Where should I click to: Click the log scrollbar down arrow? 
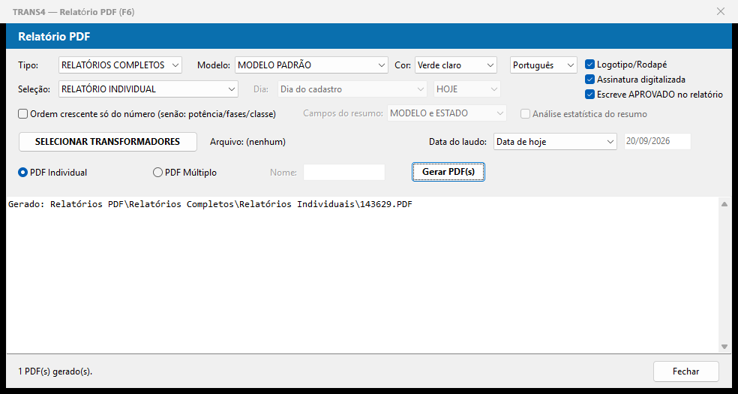[x=724, y=347]
